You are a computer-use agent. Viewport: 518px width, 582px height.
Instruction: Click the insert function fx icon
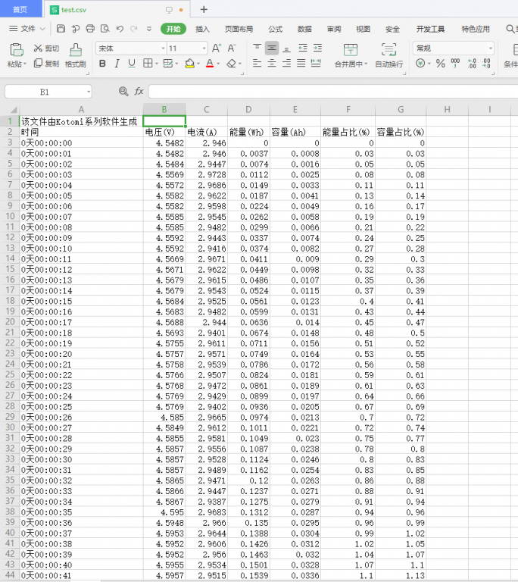click(x=139, y=91)
